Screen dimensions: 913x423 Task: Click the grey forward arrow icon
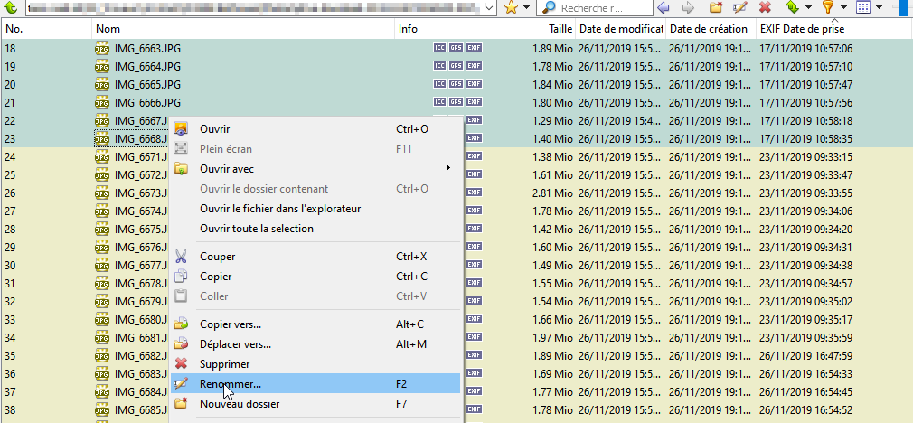pos(688,8)
